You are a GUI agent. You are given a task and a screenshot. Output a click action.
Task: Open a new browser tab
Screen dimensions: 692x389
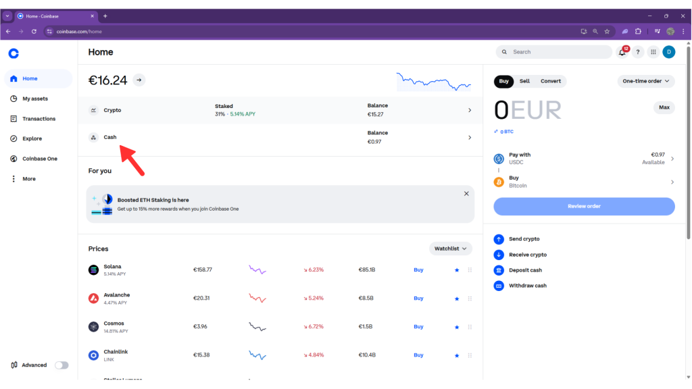tap(105, 16)
